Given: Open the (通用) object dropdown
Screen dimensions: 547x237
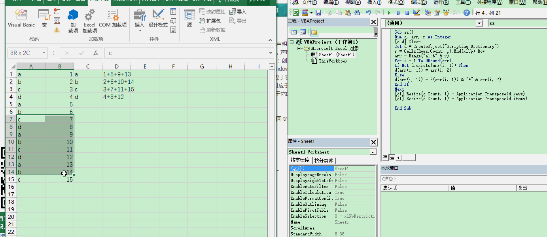Looking at the screenshot, I should click(x=479, y=23).
